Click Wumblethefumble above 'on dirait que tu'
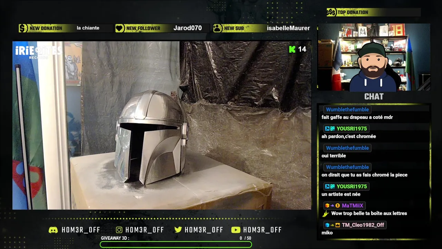Viewport: 442px width, 249px height. (x=347, y=167)
